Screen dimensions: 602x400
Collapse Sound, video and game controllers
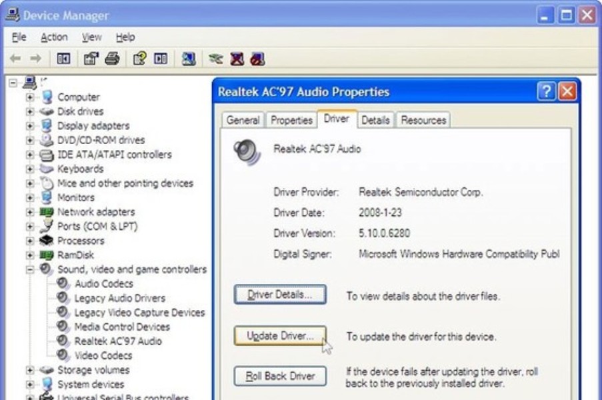pos(30,269)
